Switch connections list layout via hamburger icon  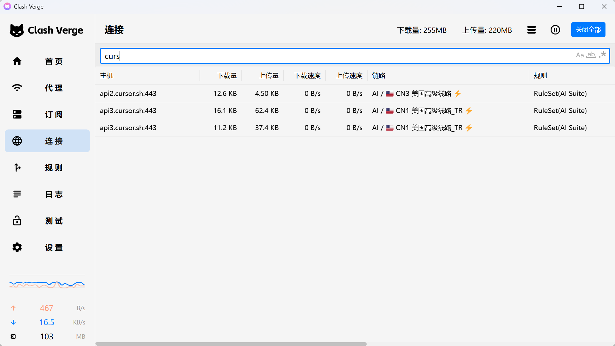pos(532,30)
